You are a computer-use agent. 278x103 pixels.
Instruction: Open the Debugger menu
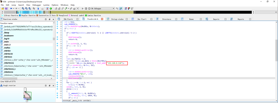(x=37, y=5)
